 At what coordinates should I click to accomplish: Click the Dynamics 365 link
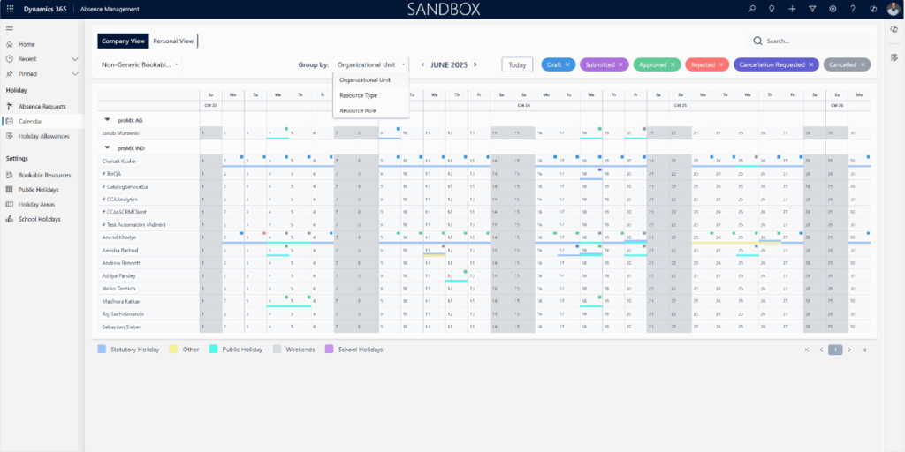pos(44,9)
